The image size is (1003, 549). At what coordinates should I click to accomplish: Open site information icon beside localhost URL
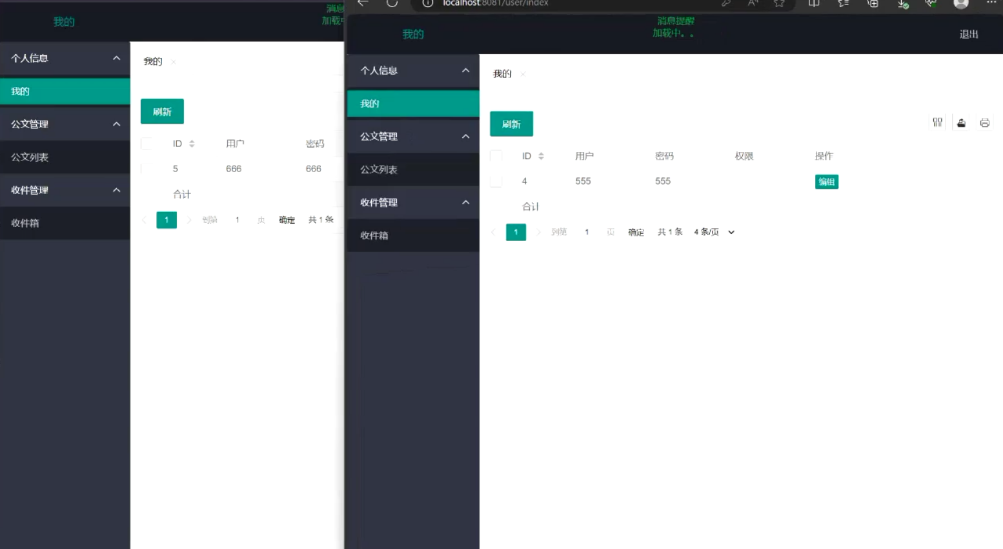(x=427, y=3)
